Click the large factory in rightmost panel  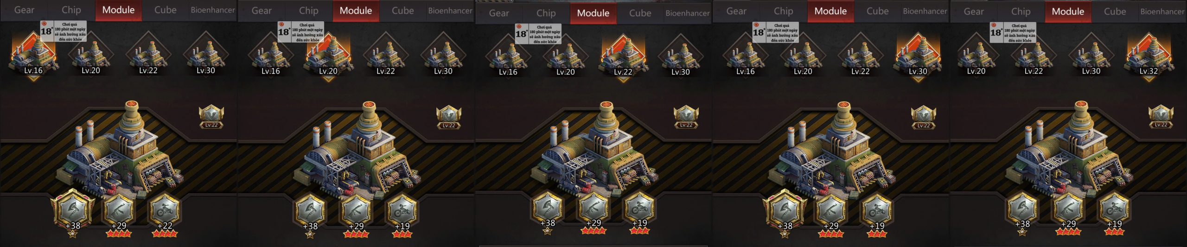pyautogui.click(x=1069, y=148)
